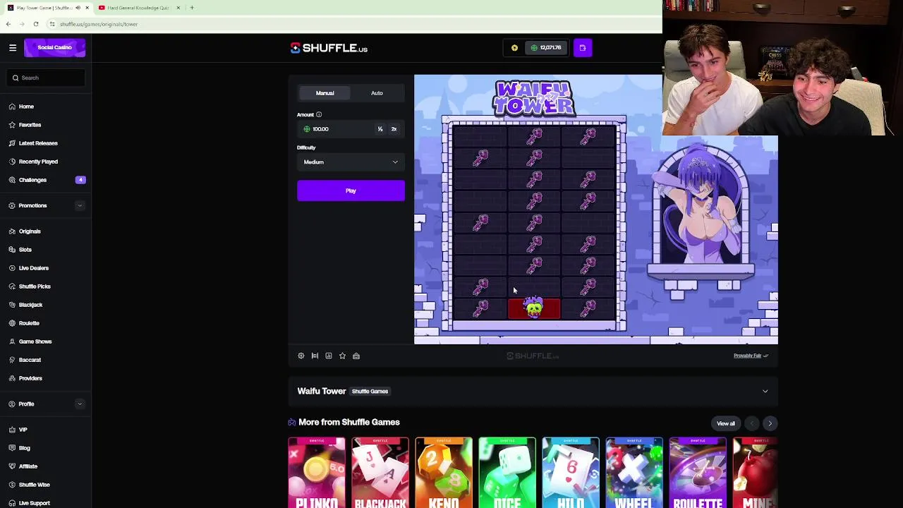Open Game Shows in sidebar
903x508 pixels.
35,341
